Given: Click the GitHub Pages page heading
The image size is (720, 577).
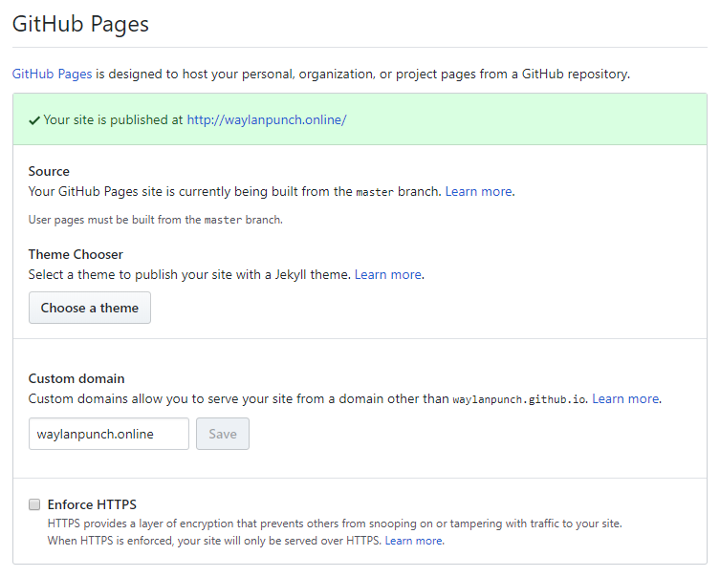Looking at the screenshot, I should click(81, 24).
